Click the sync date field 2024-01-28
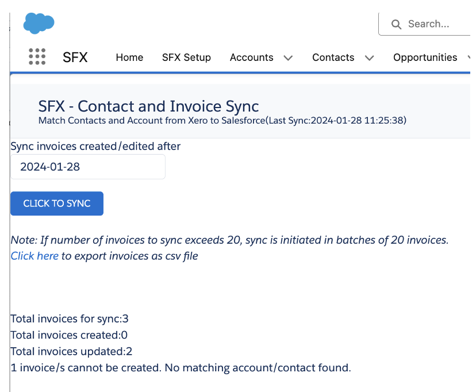The width and height of the screenshot is (476, 392). [x=88, y=167]
